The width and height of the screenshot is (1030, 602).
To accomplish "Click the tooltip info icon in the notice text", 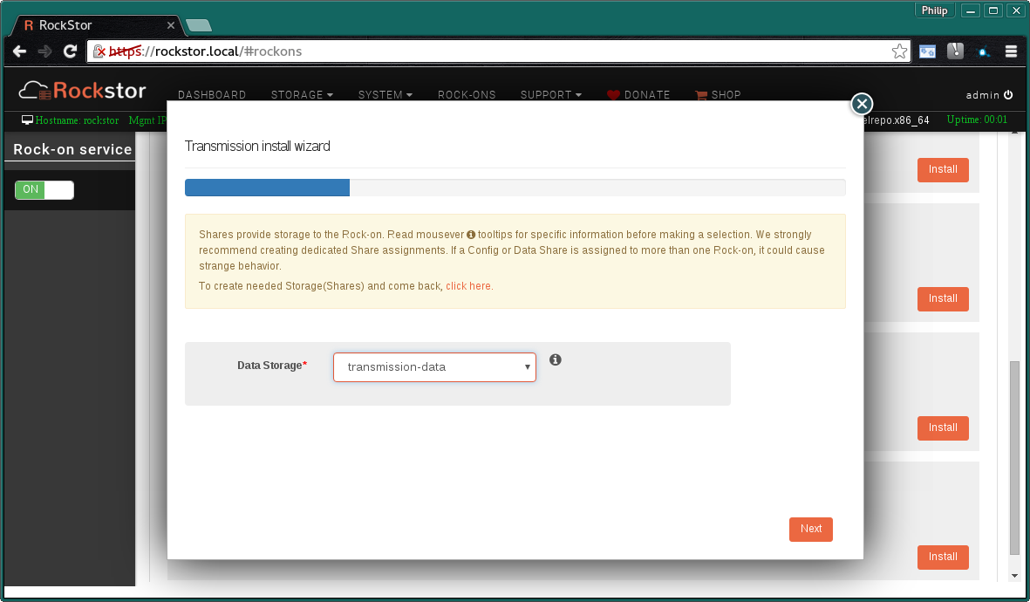I will tap(471, 235).
